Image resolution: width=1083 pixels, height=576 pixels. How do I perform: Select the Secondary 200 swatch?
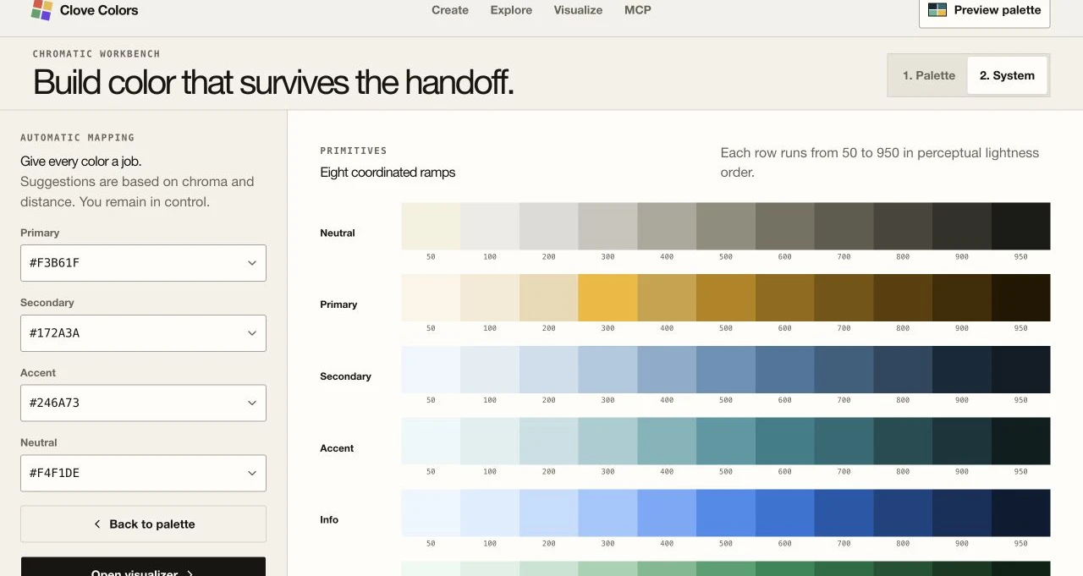tap(549, 370)
